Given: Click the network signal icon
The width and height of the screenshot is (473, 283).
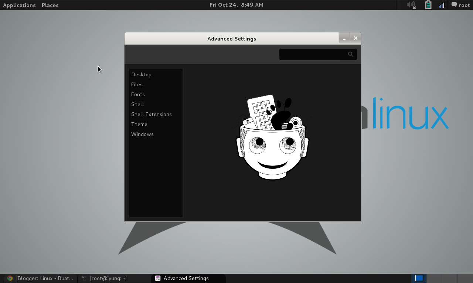Looking at the screenshot, I should point(441,5).
